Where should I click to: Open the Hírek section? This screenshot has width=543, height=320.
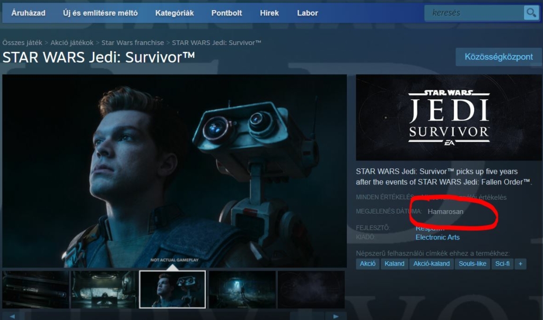pyautogui.click(x=269, y=13)
